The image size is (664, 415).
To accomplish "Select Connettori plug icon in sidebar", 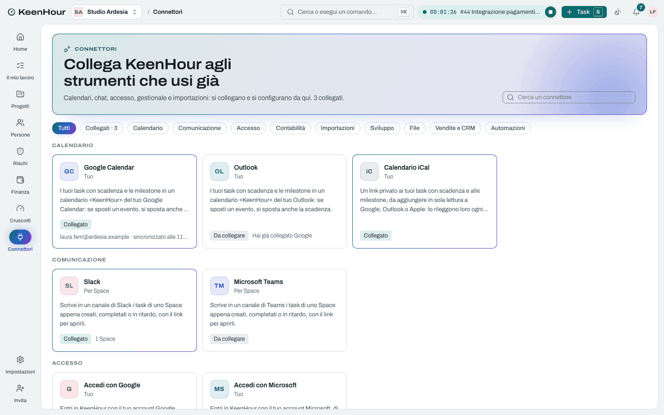I will click(20, 237).
